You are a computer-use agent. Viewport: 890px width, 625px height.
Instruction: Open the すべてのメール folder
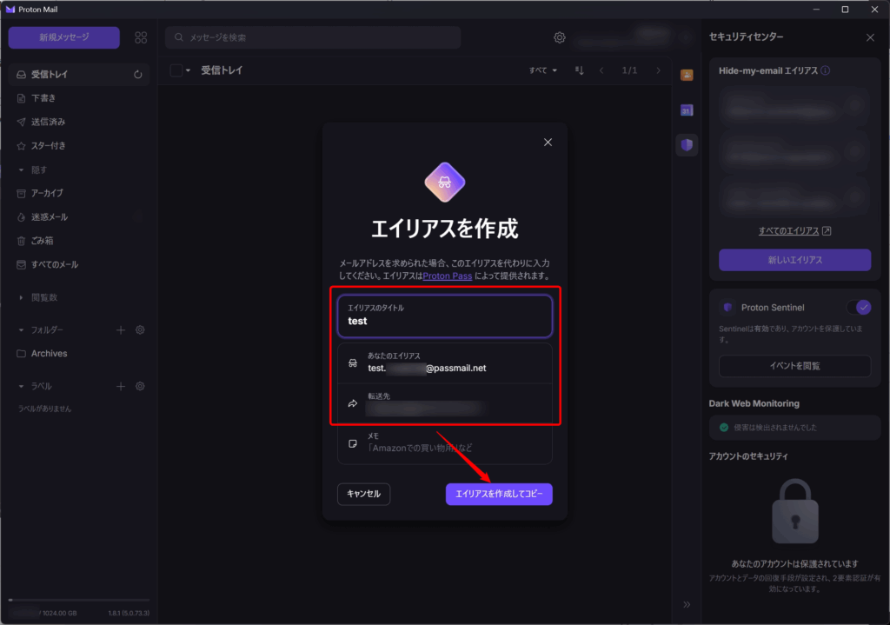click(x=79, y=264)
